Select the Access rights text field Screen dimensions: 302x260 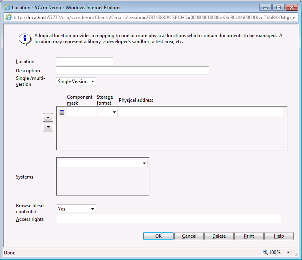click(x=168, y=219)
